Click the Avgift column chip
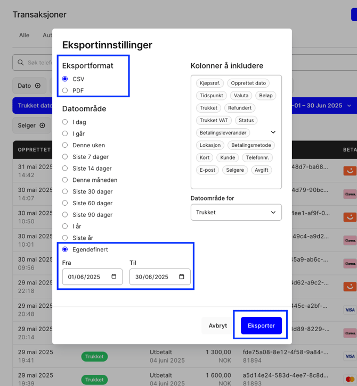The height and width of the screenshot is (386, 357). 262,170
